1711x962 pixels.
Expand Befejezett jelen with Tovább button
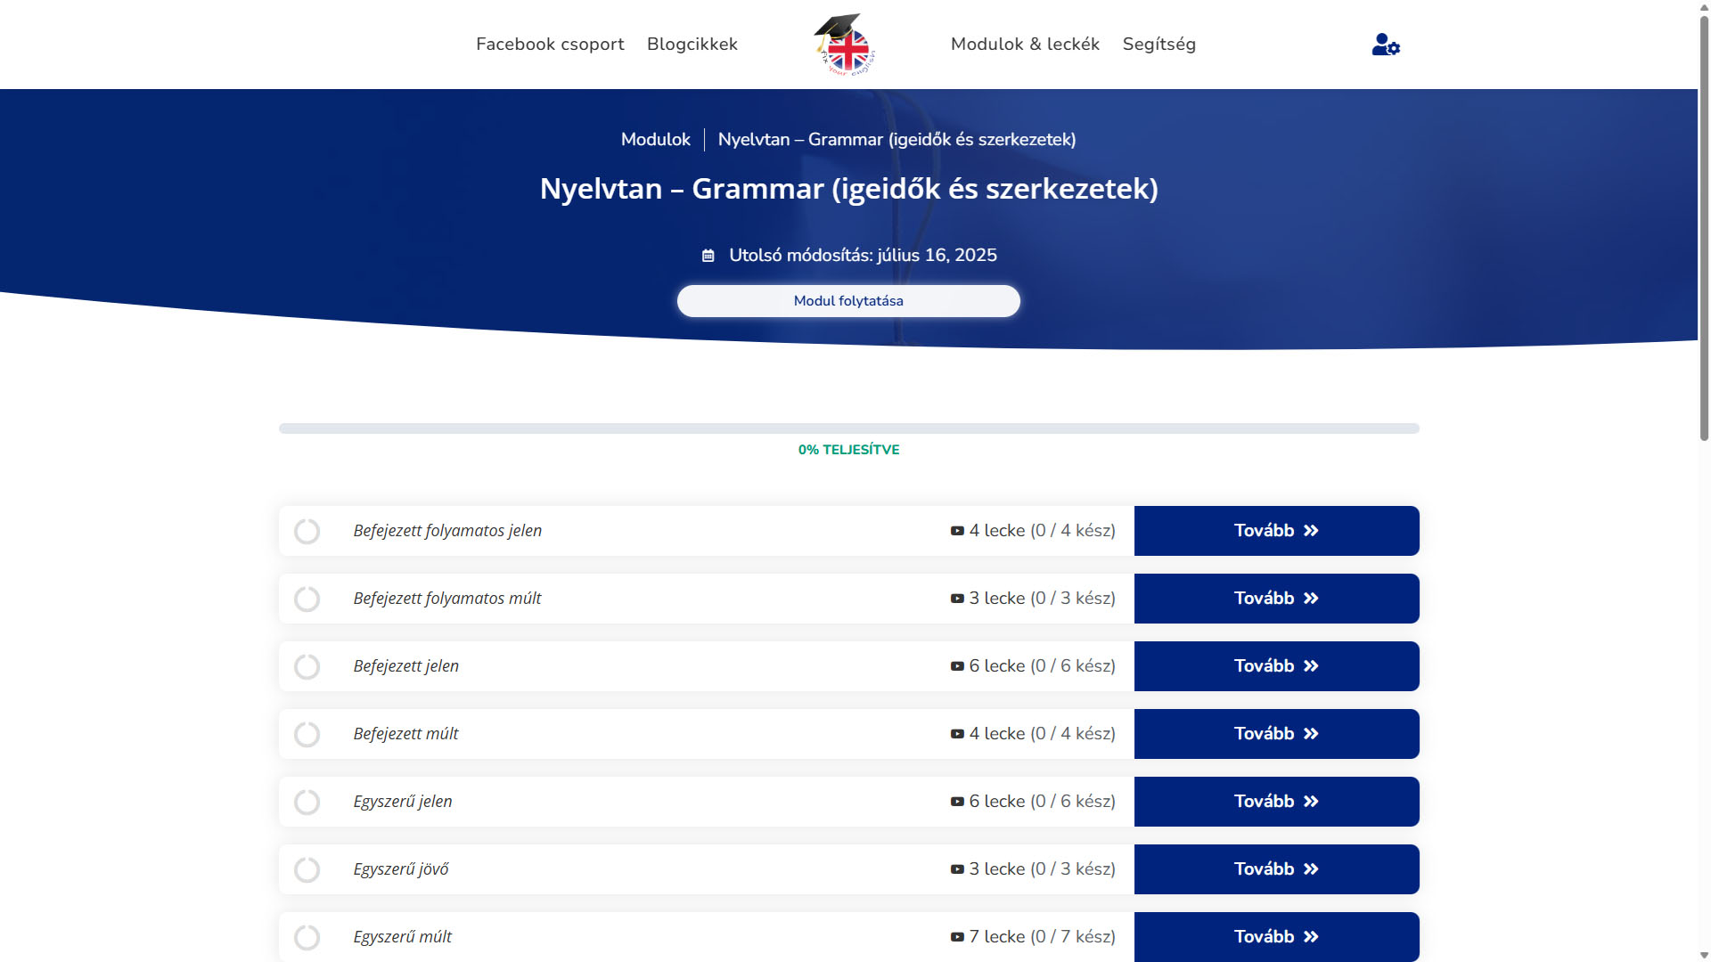[1276, 666]
